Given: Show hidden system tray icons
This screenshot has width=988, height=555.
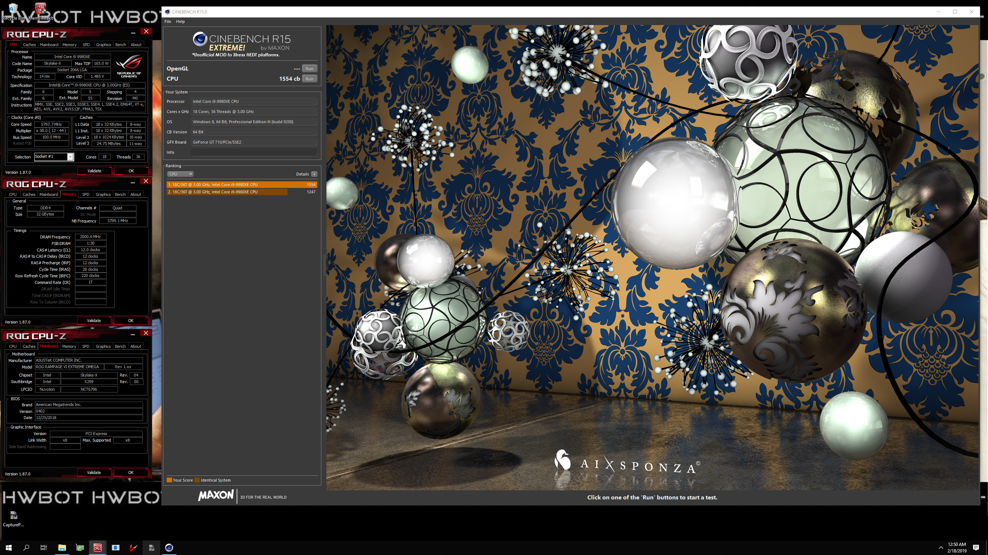Looking at the screenshot, I should tap(940, 548).
